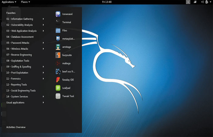Launch the faraday IDE icon
The width and height of the screenshot is (213, 137).
pos(58,80)
